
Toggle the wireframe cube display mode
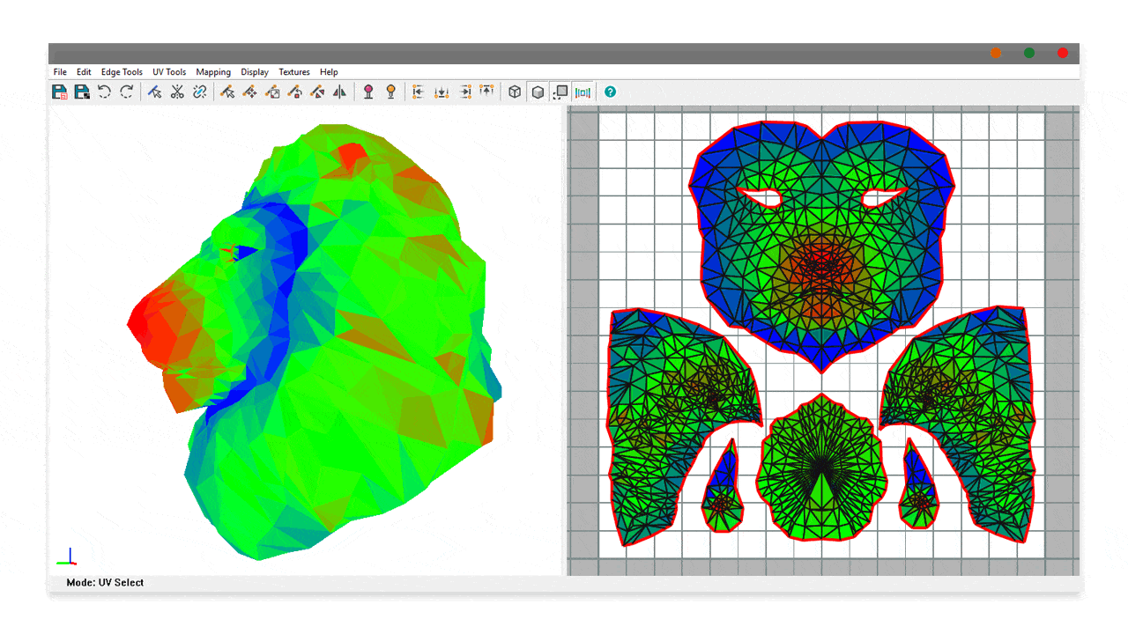(x=515, y=92)
